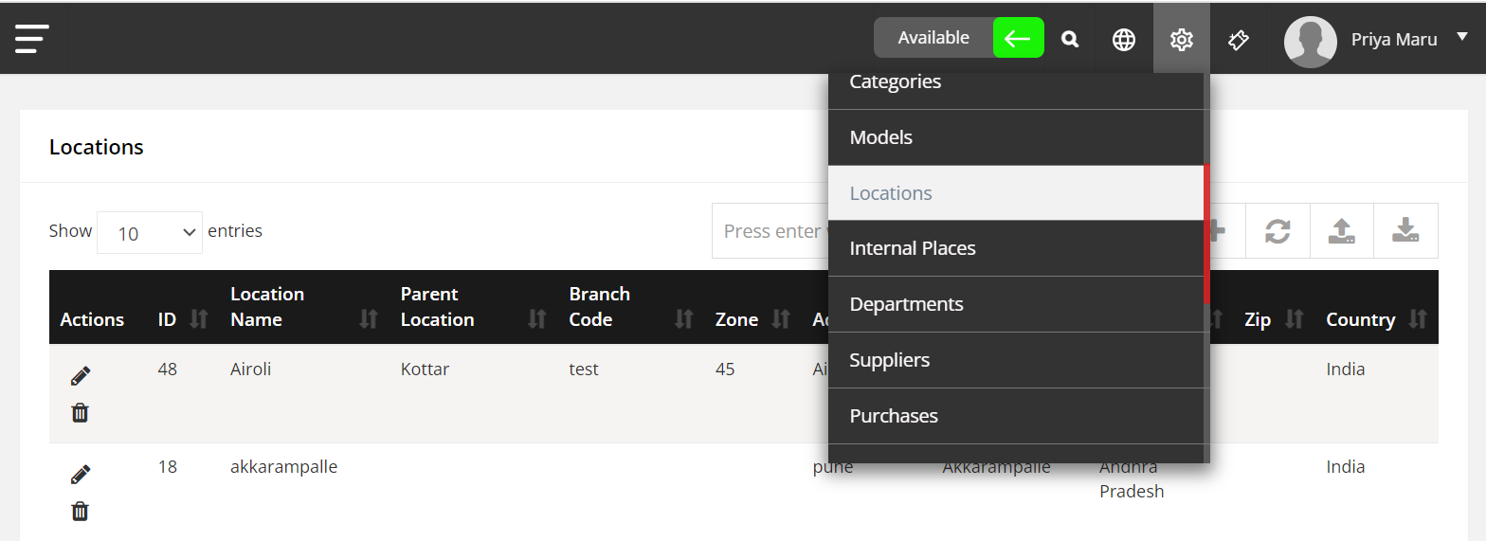
Task: Sort by Parent Location column
Action: point(537,319)
